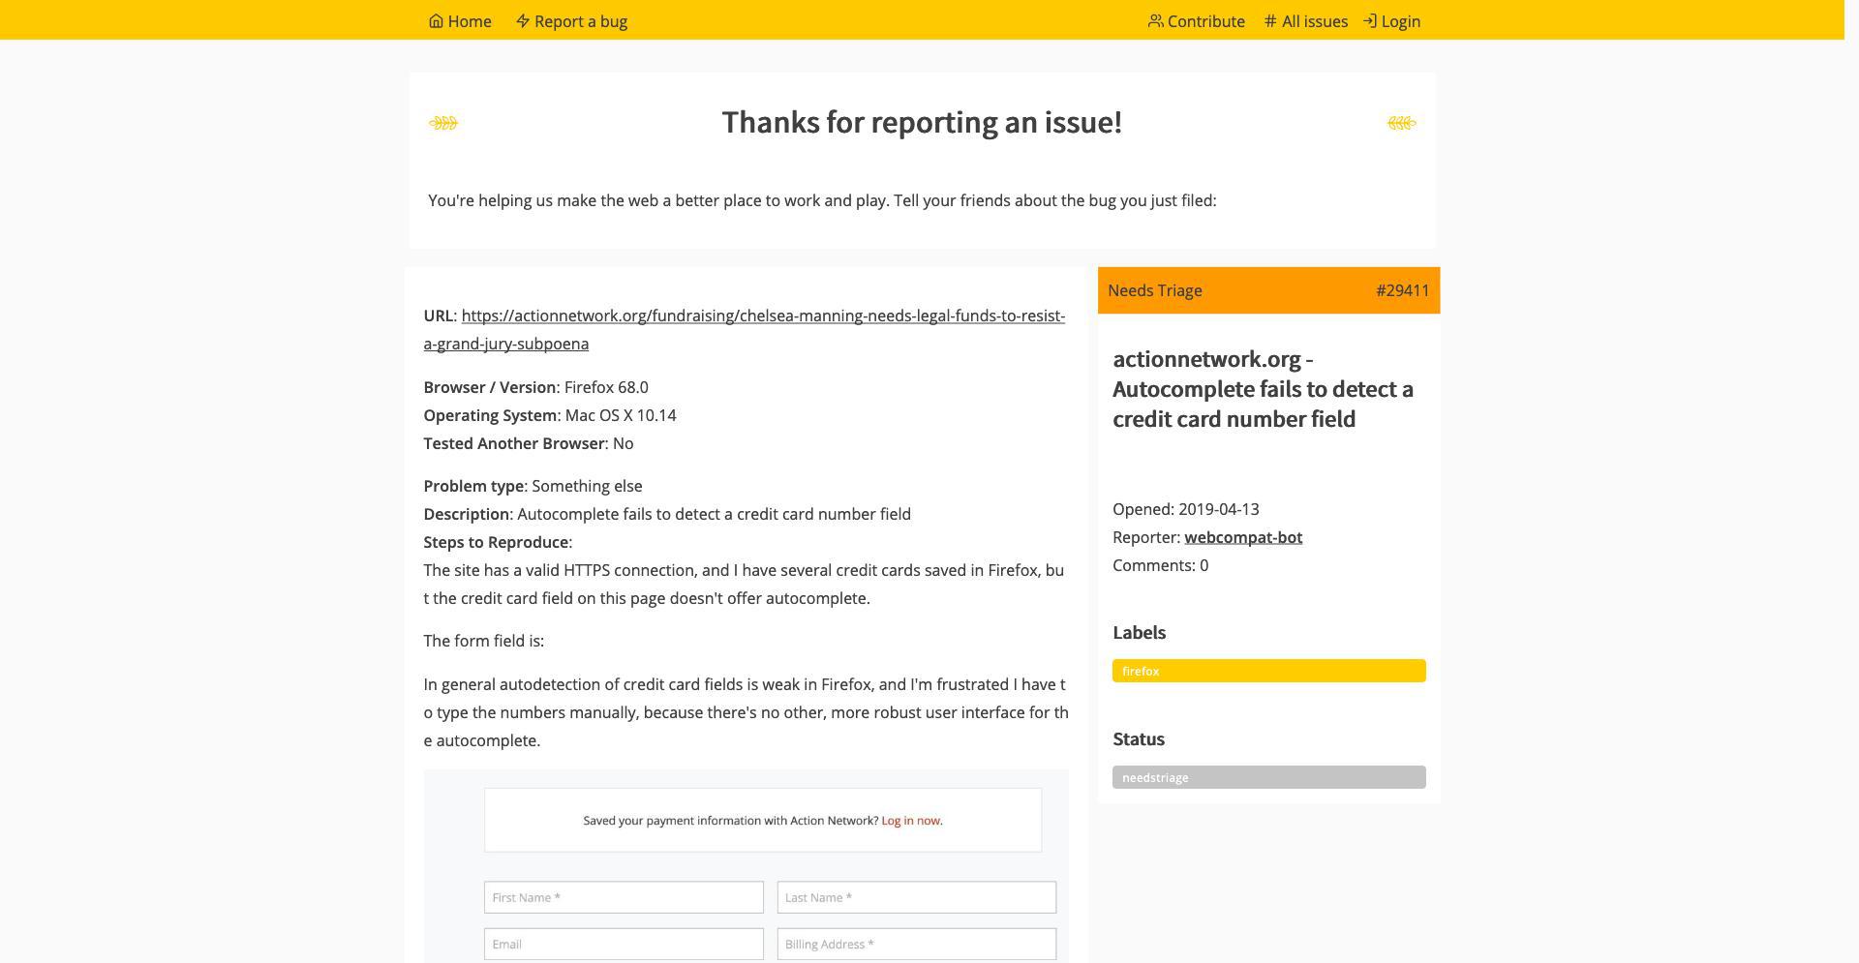Click the First Name input field
This screenshot has width=1859, height=963.
[x=623, y=897]
